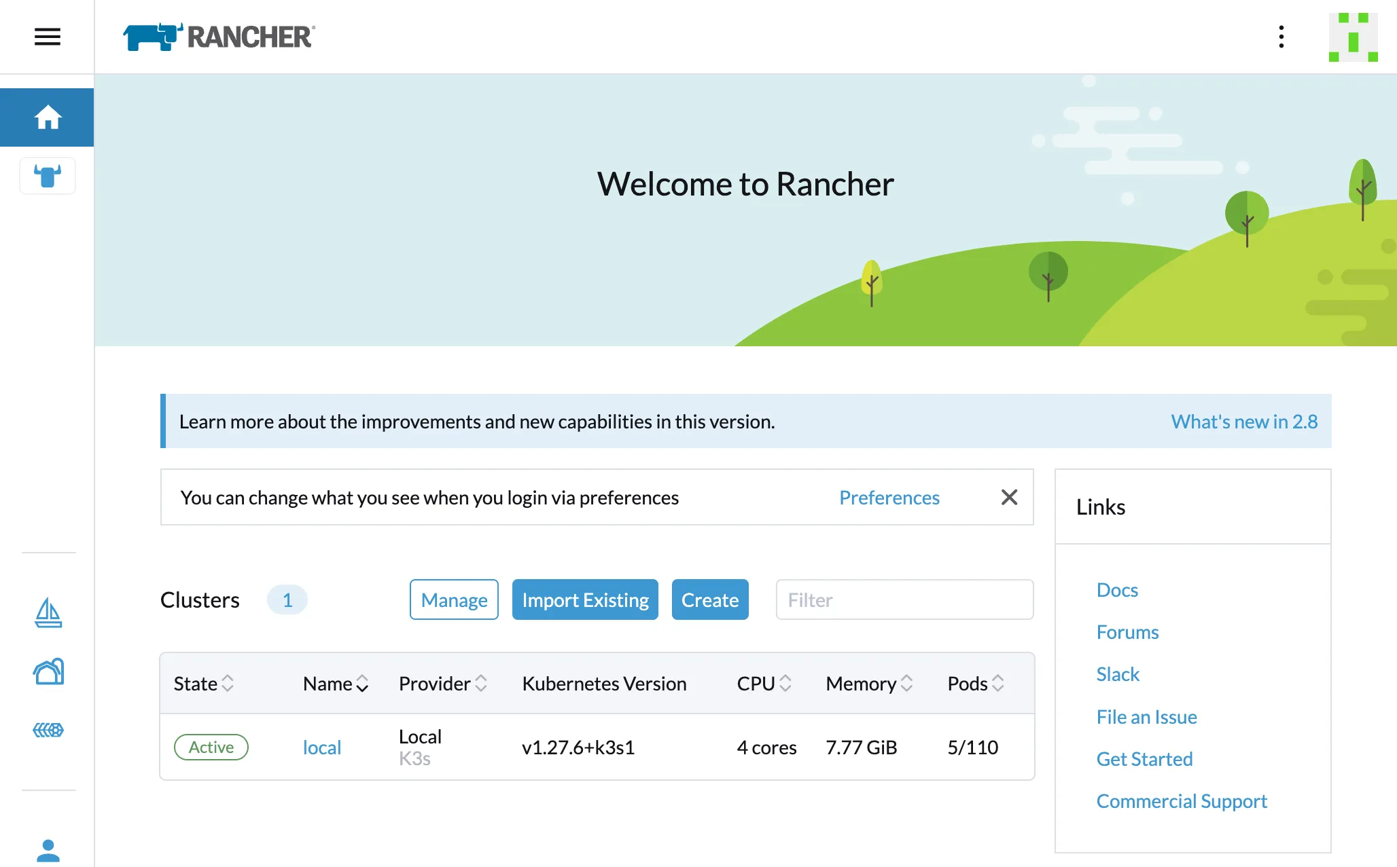This screenshot has width=1397, height=867.
Task: Click the Create cluster button
Action: click(x=709, y=599)
